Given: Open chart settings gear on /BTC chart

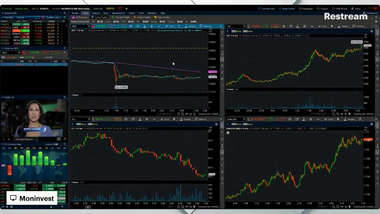Looking at the screenshot, I should pos(151,26).
